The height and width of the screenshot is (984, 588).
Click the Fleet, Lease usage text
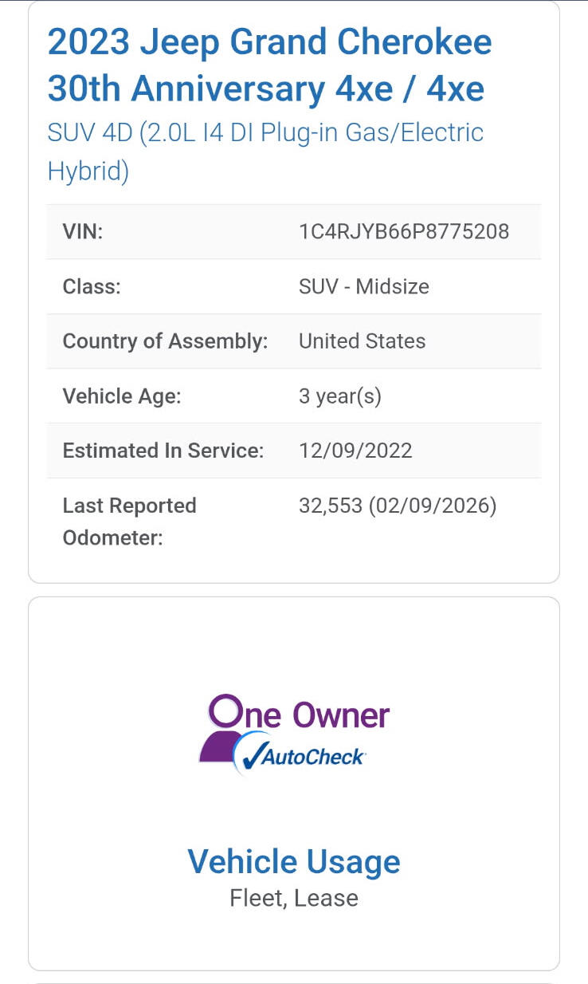294,898
